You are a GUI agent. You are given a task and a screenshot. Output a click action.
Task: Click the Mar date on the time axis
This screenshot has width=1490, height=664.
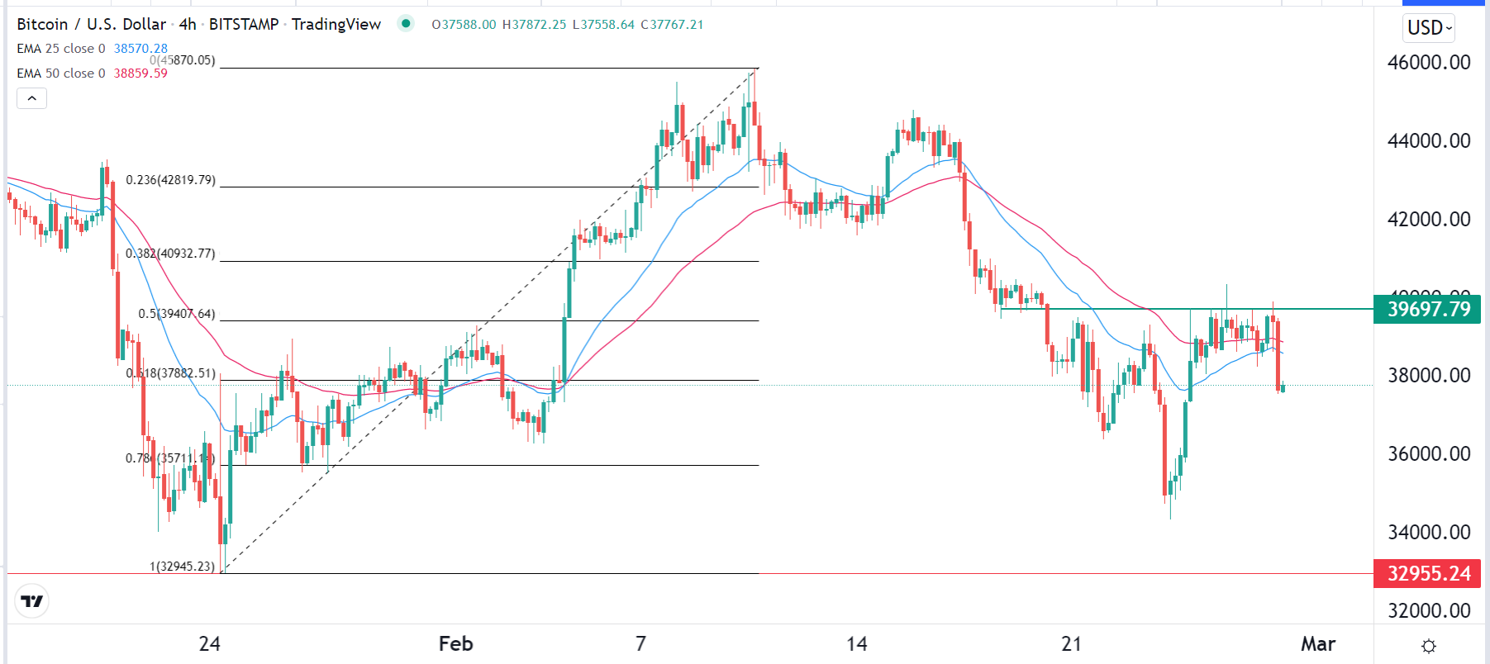[1317, 644]
